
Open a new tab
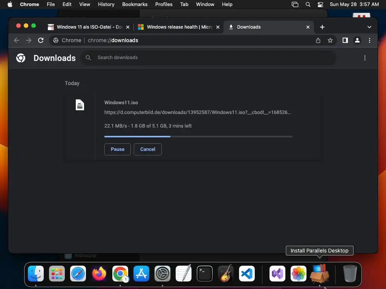click(322, 27)
